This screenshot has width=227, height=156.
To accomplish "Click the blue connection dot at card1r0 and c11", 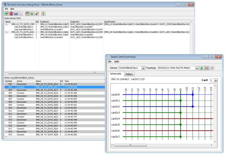I will [193, 94].
